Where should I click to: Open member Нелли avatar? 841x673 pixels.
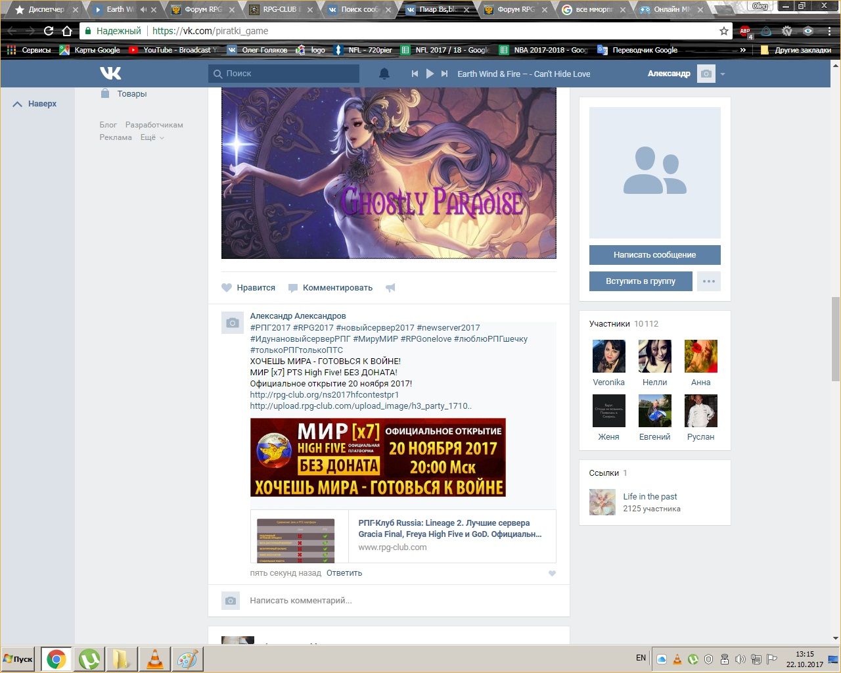655,356
